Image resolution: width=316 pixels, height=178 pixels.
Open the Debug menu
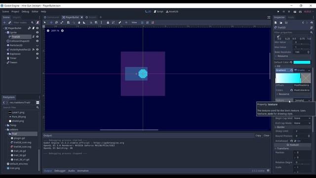[25, 12]
